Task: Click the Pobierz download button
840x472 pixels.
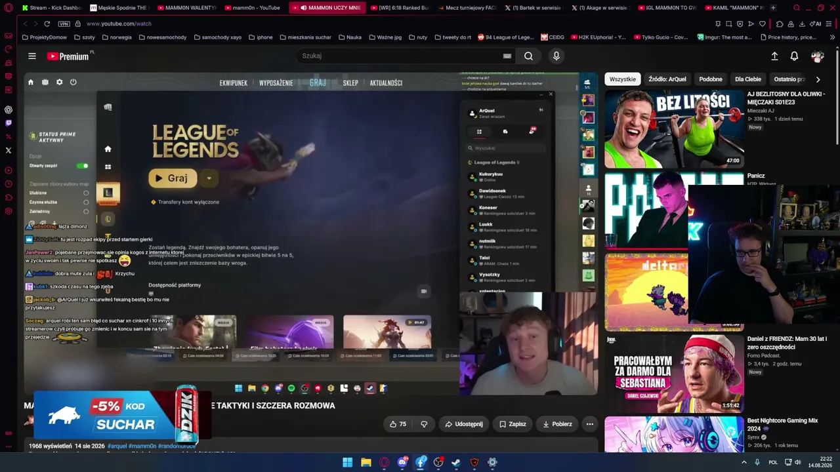Action: click(x=557, y=424)
